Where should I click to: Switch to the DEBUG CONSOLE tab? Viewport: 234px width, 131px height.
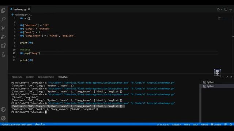(46, 77)
